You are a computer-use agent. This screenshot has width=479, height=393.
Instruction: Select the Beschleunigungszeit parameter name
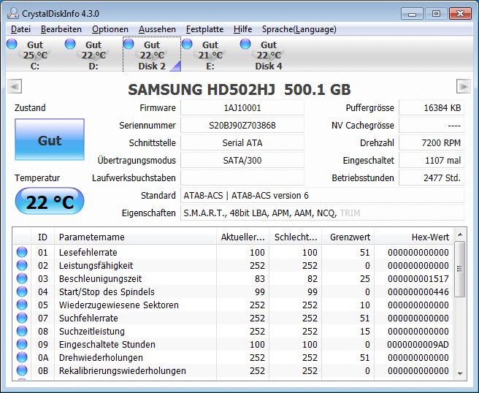[x=100, y=279]
